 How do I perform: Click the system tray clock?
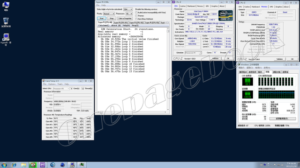coord(291,165)
